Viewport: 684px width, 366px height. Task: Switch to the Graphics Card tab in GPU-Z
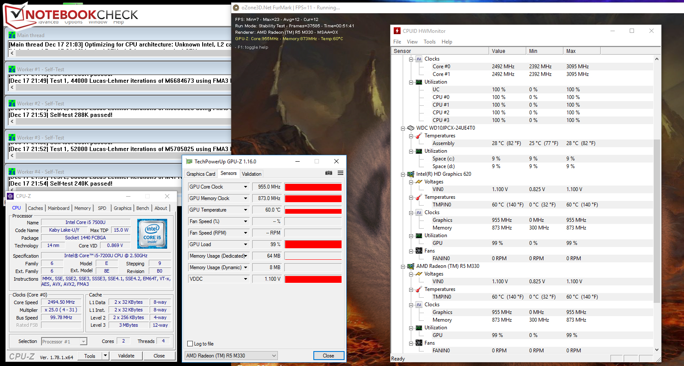(201, 174)
